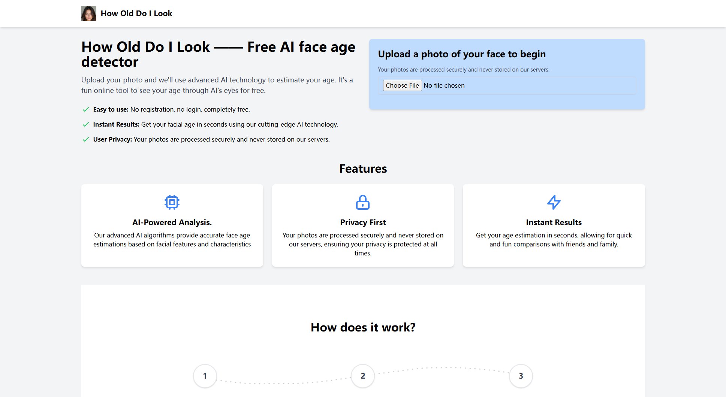Viewport: 726px width, 397px height.
Task: Click the Choose File button
Action: point(402,85)
